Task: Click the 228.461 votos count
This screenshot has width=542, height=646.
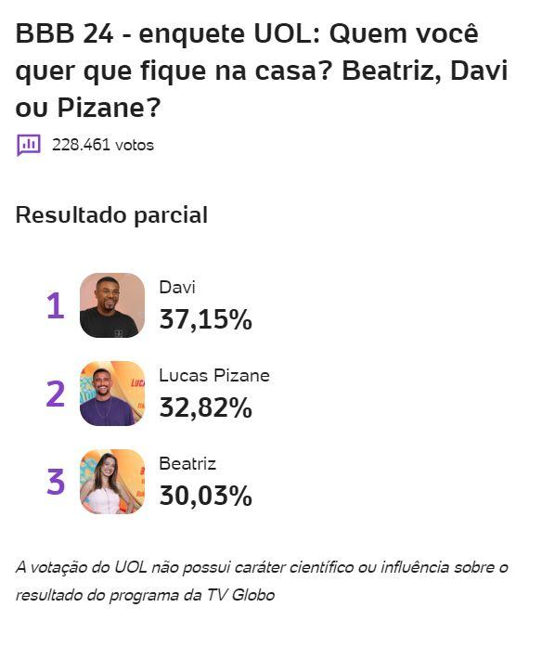Action: click(103, 145)
